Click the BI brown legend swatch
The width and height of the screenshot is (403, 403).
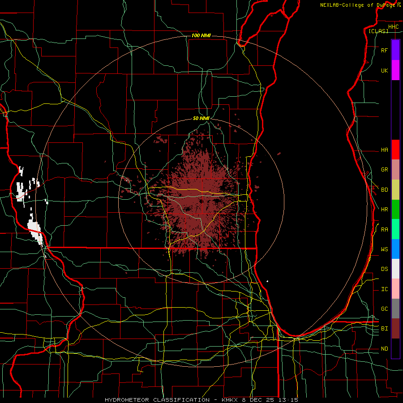click(x=395, y=329)
